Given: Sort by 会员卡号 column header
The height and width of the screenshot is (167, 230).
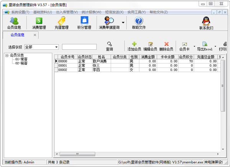Looking at the screenshot, I should [67, 57].
